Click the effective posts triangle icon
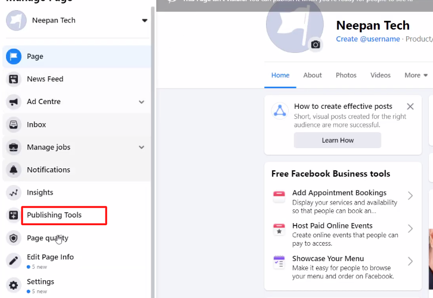This screenshot has width=433, height=298. click(280, 111)
